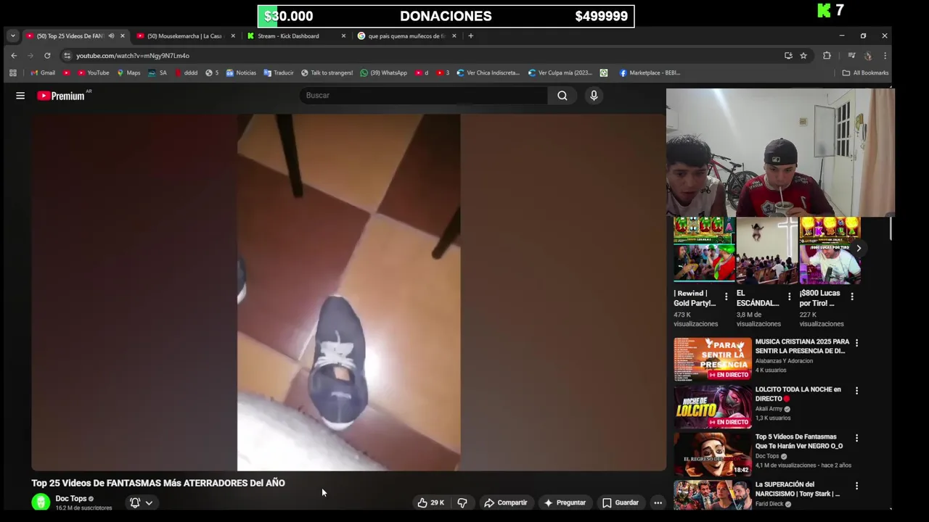Viewport: 929px width, 522px height.
Task: Open the Ver Chica Indiscreta bookmark
Action: click(488, 72)
